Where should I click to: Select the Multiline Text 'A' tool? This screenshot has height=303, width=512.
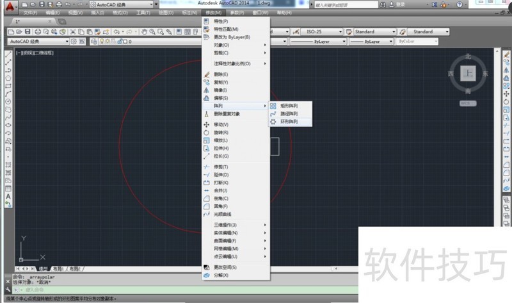[x=8, y=197]
